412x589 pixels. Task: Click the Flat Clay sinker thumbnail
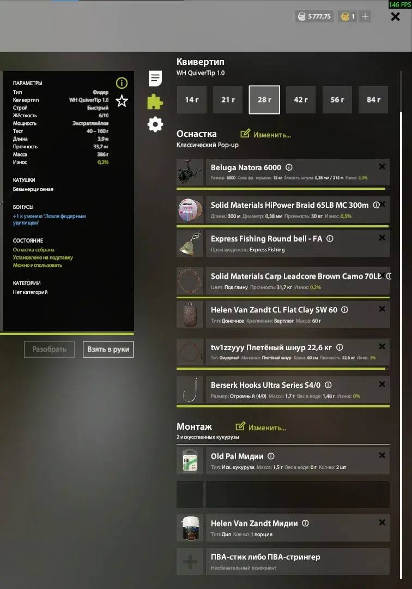coord(190,315)
